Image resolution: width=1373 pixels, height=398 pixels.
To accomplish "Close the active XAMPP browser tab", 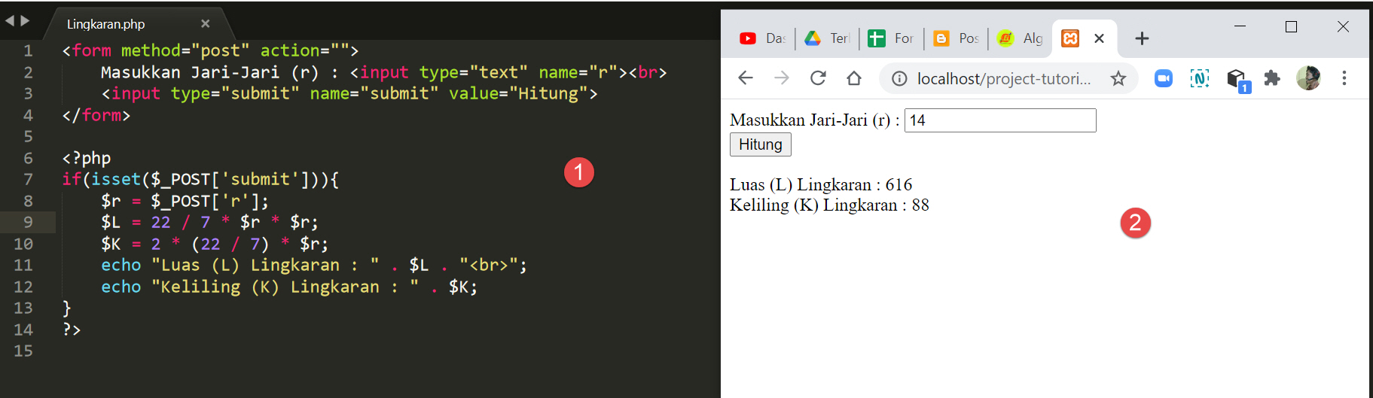I will coord(1100,38).
